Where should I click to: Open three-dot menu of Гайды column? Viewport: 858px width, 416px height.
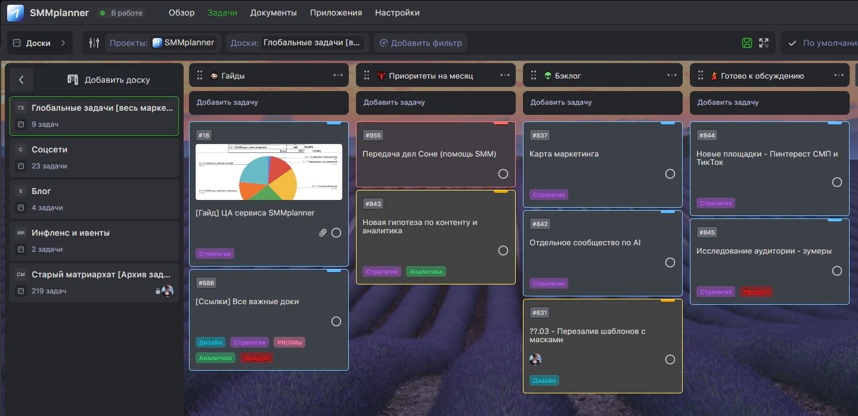(338, 76)
